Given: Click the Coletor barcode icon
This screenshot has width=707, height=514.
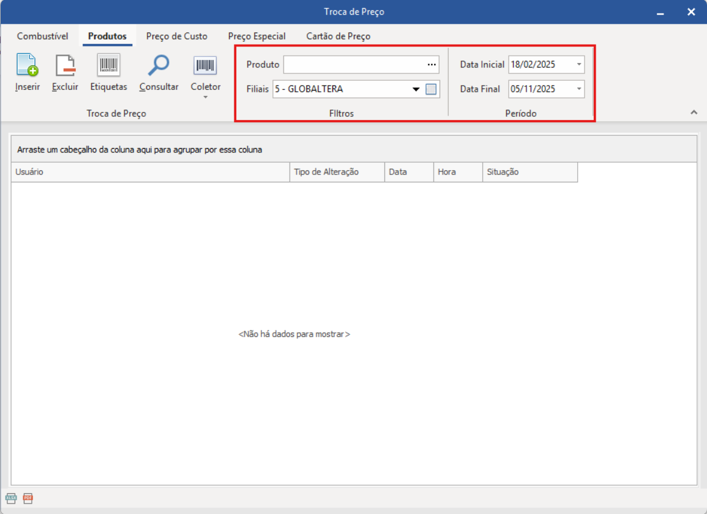Looking at the screenshot, I should click(205, 65).
